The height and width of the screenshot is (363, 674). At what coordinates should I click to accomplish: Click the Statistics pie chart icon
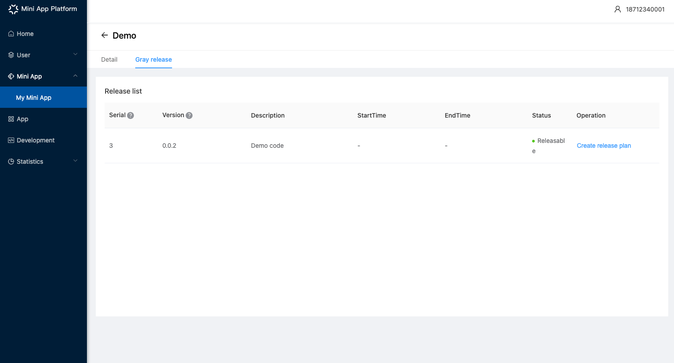click(11, 162)
